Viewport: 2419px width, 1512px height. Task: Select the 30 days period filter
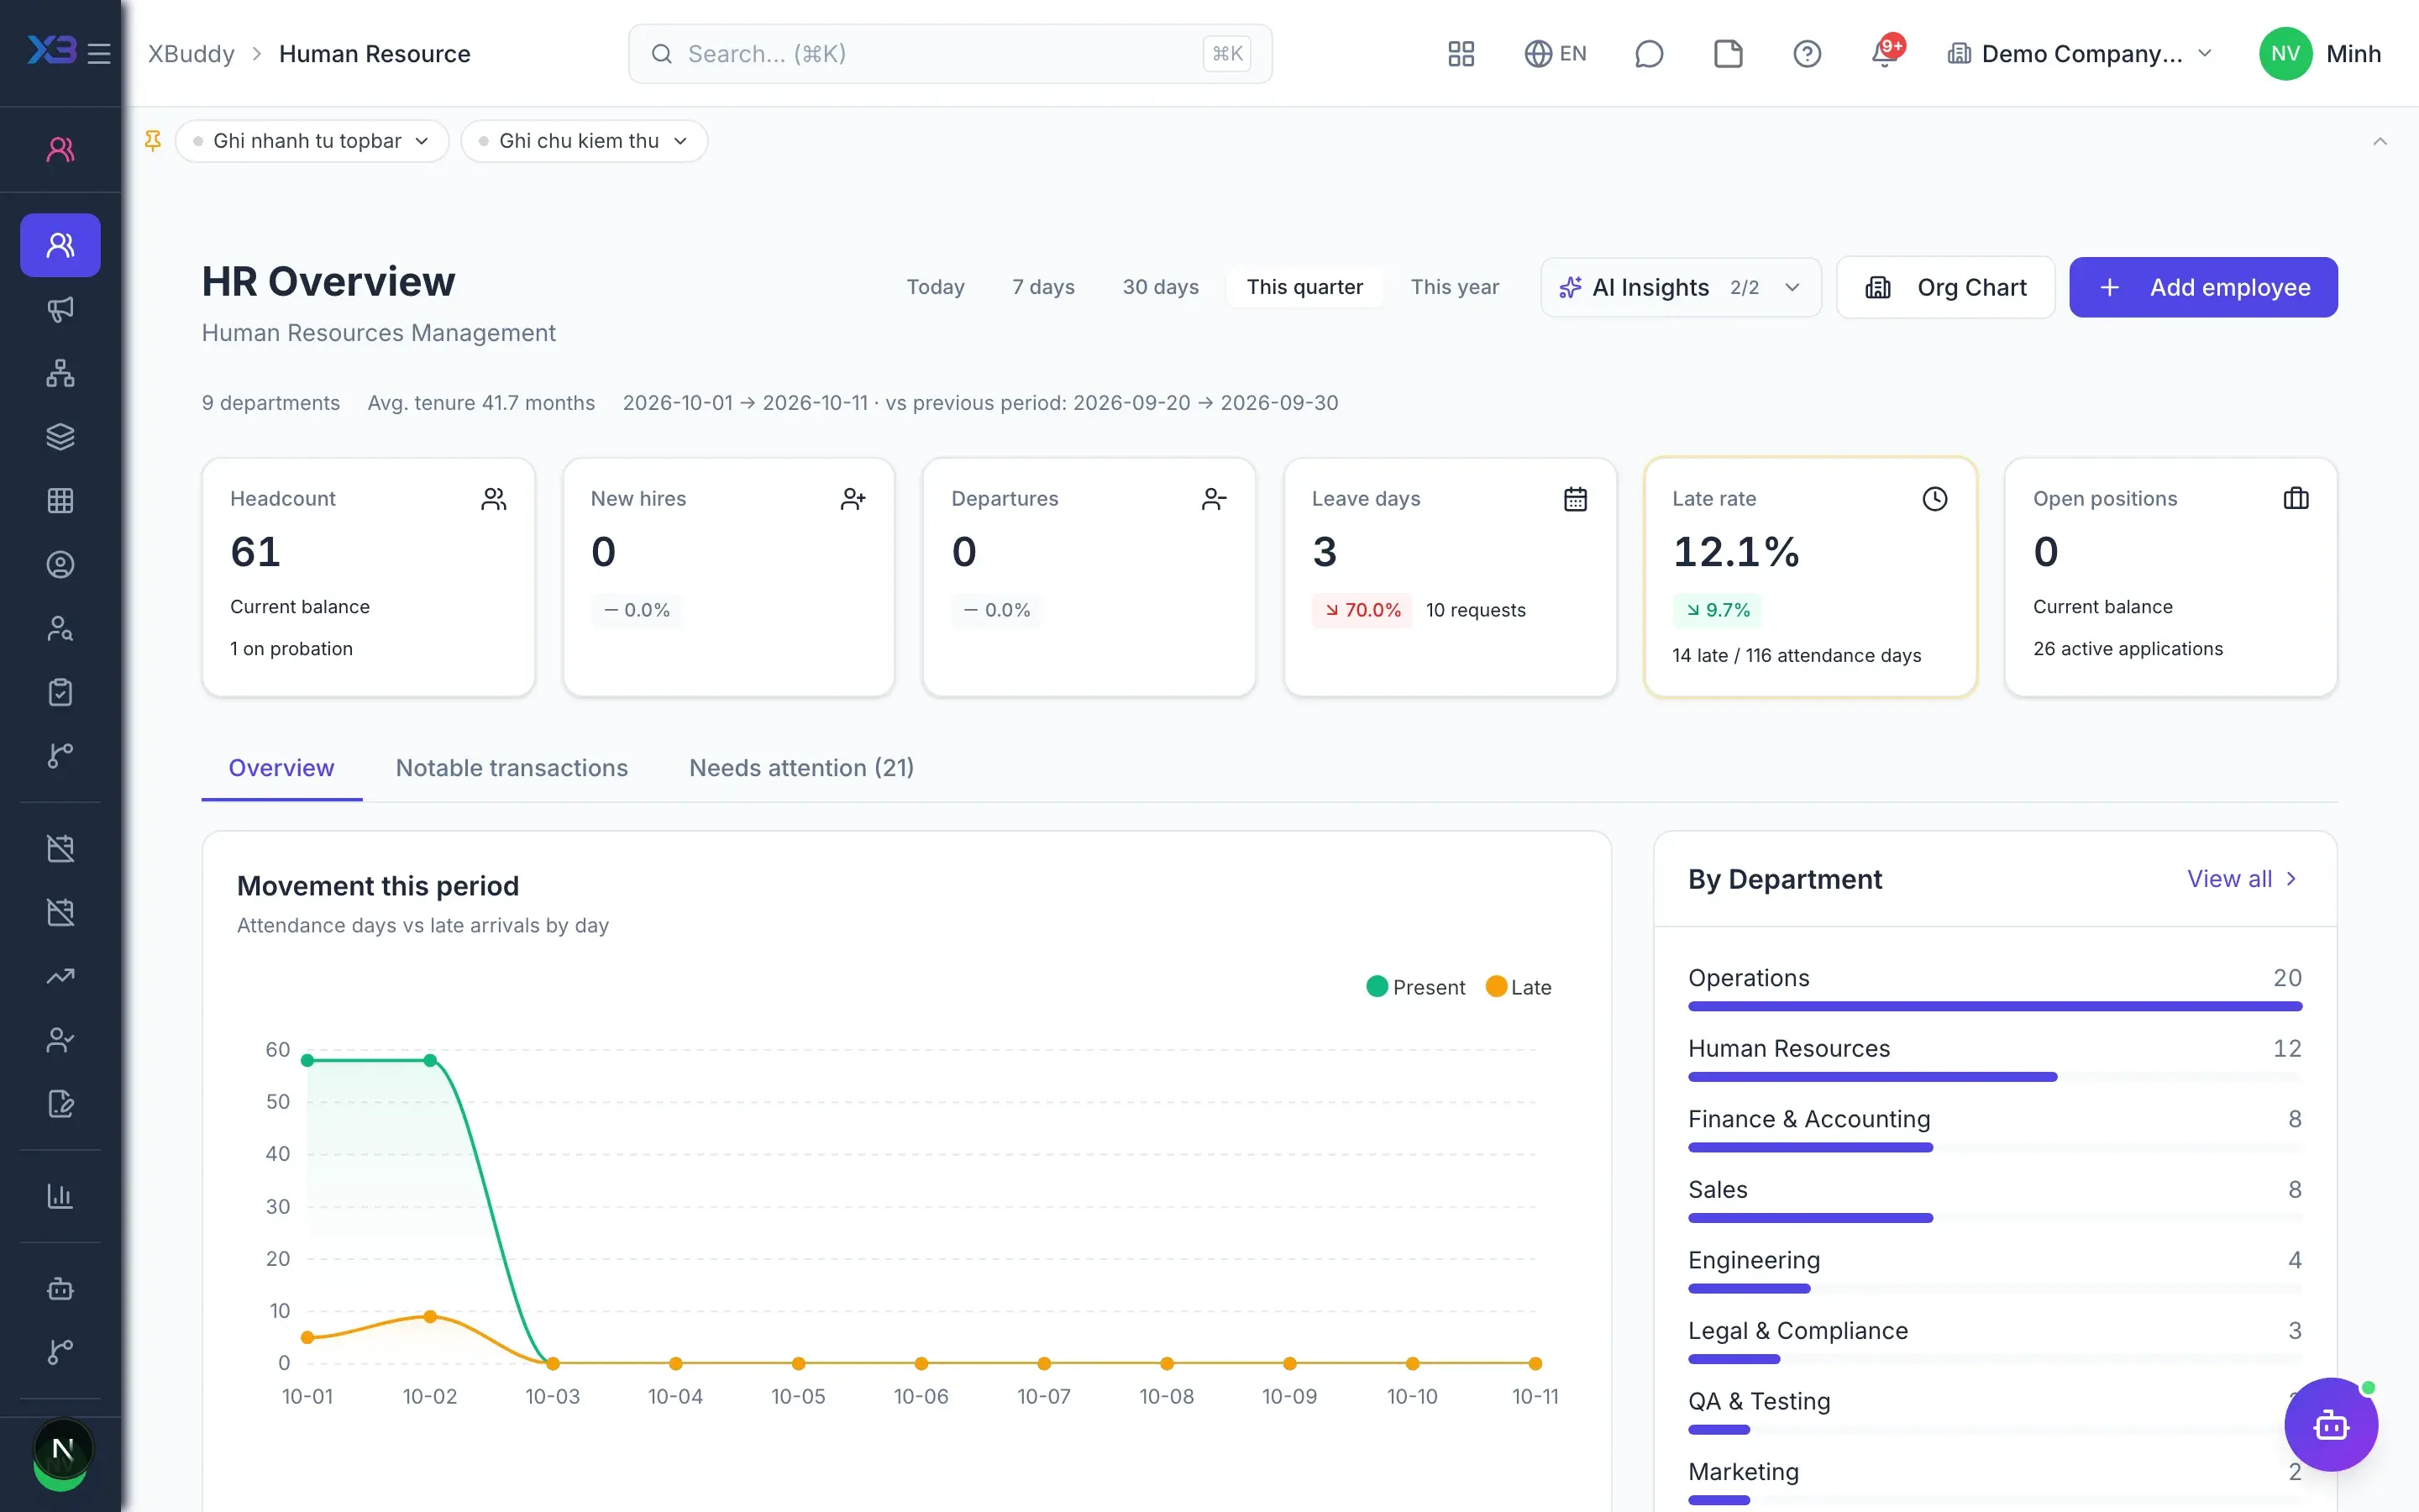point(1161,287)
